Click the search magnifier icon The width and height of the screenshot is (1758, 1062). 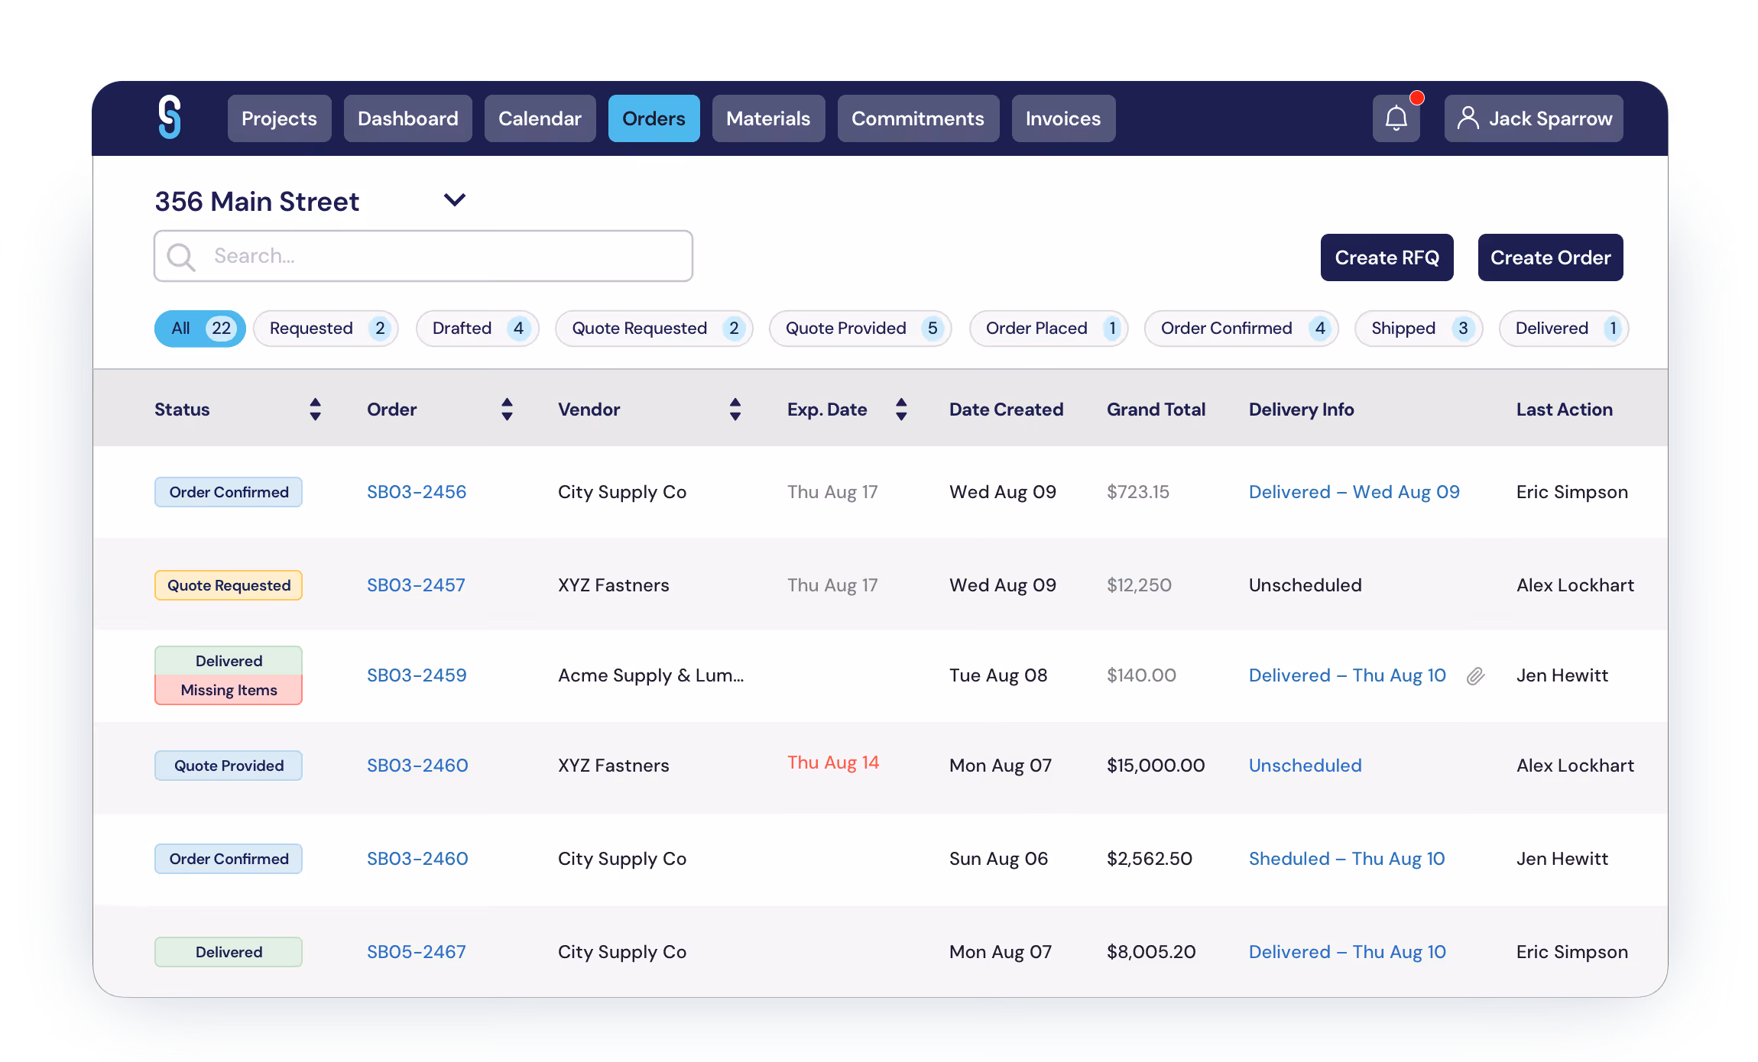(181, 257)
